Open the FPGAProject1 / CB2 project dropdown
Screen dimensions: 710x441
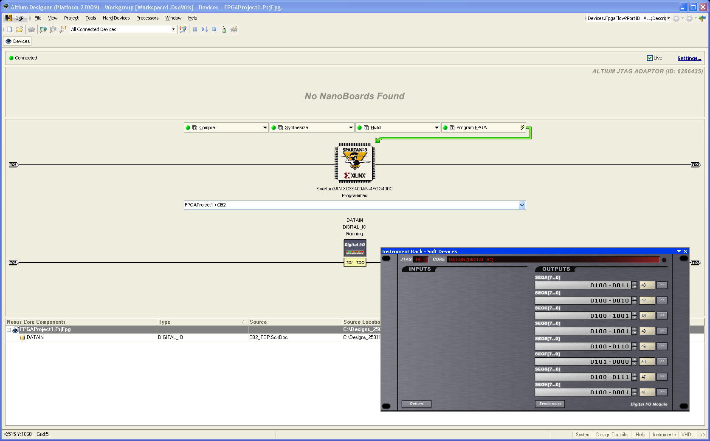(x=522, y=205)
